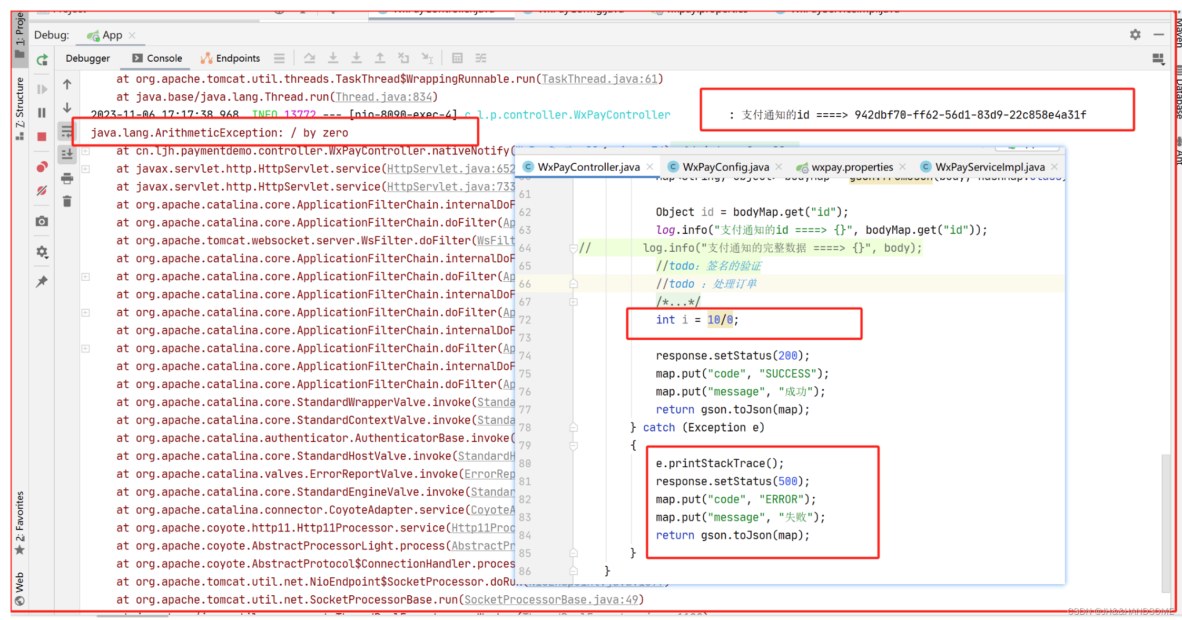The height and width of the screenshot is (620, 1182).
Task: Click the camera thread dump icon
Action: click(42, 221)
